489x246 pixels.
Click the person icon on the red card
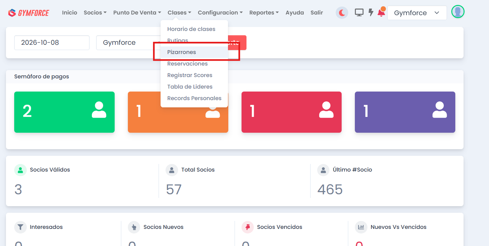point(326,110)
